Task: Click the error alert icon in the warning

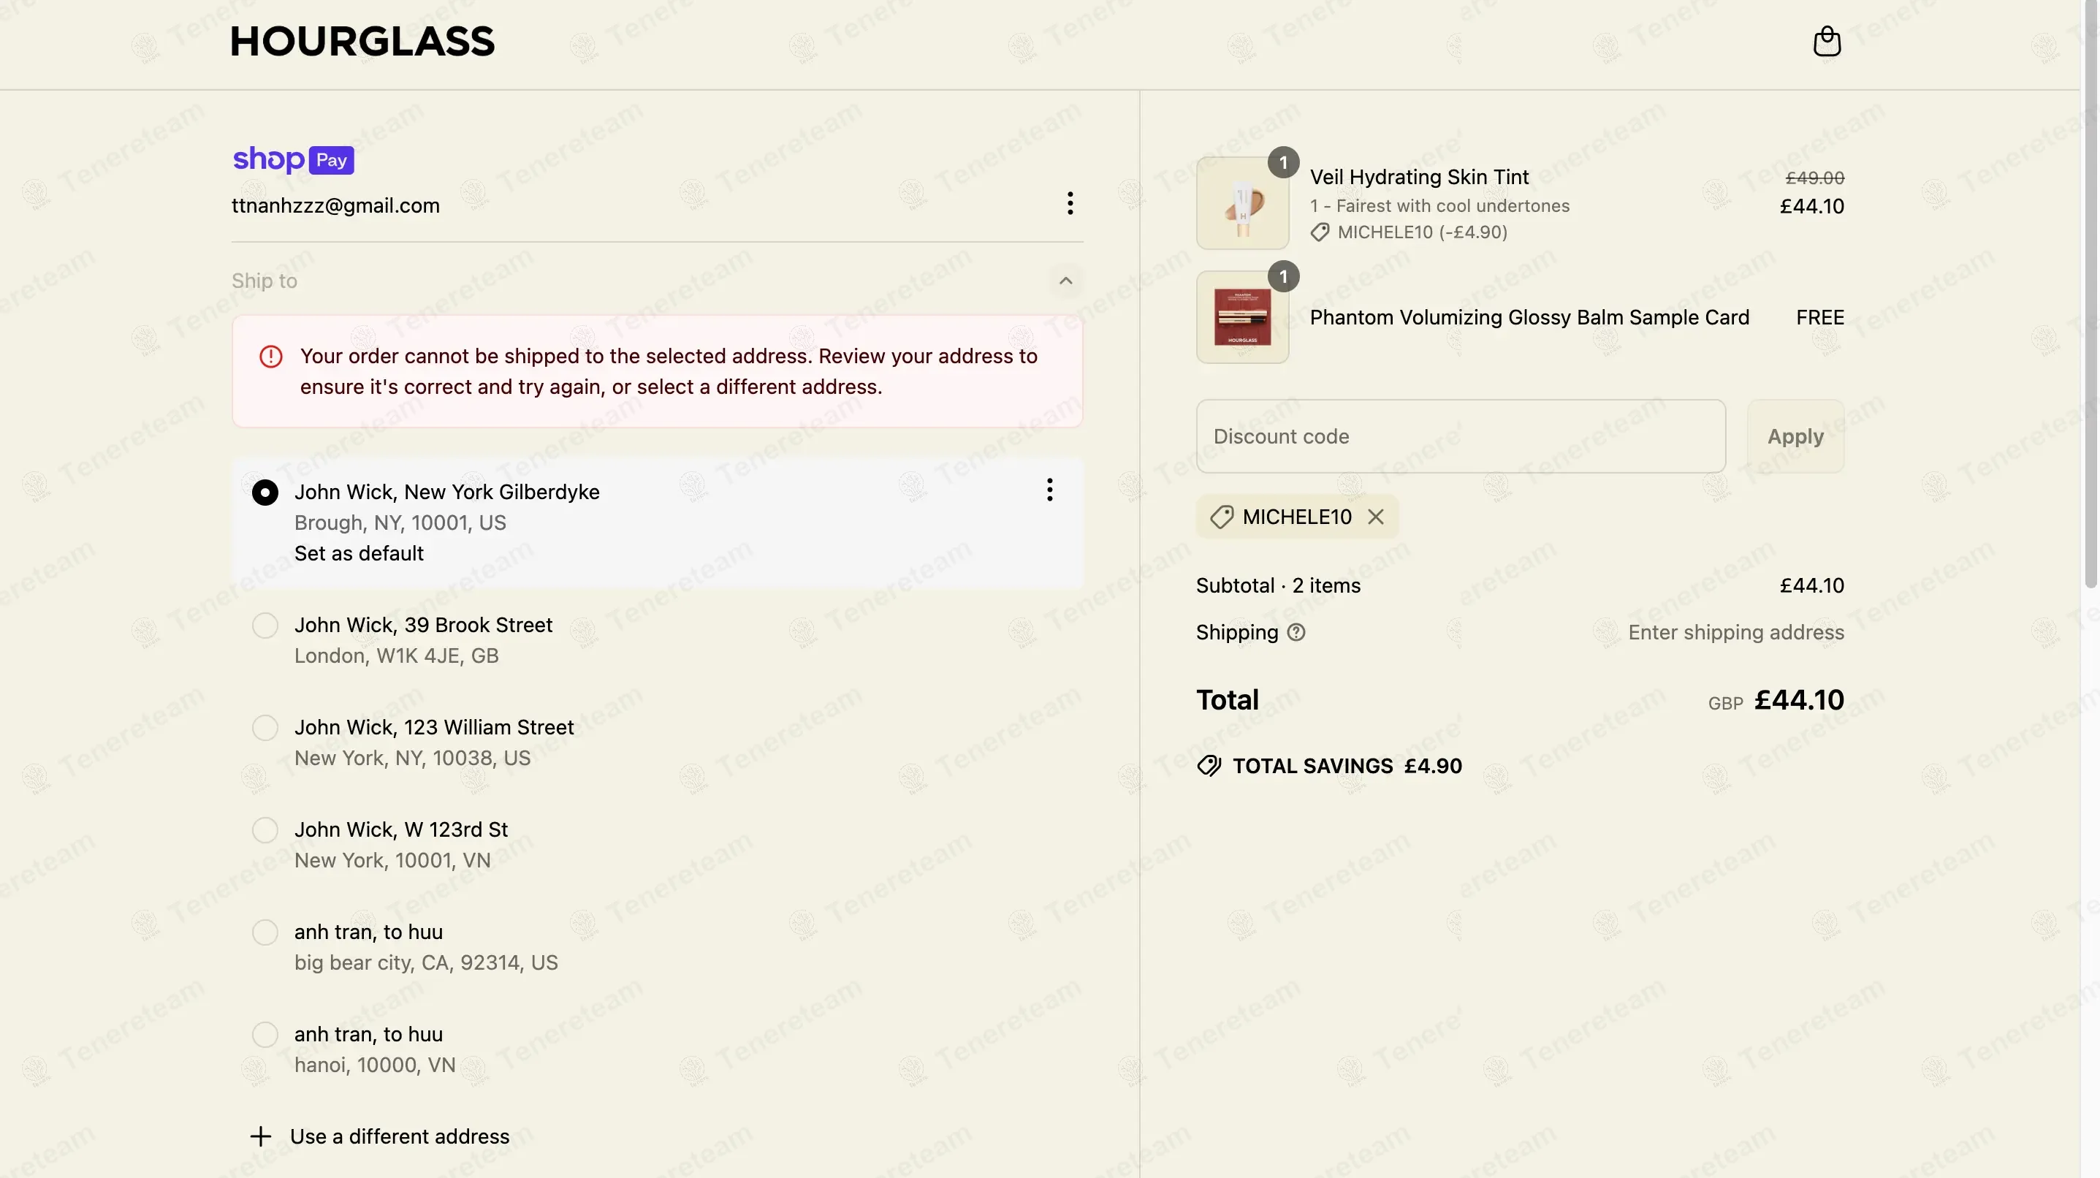Action: click(270, 357)
